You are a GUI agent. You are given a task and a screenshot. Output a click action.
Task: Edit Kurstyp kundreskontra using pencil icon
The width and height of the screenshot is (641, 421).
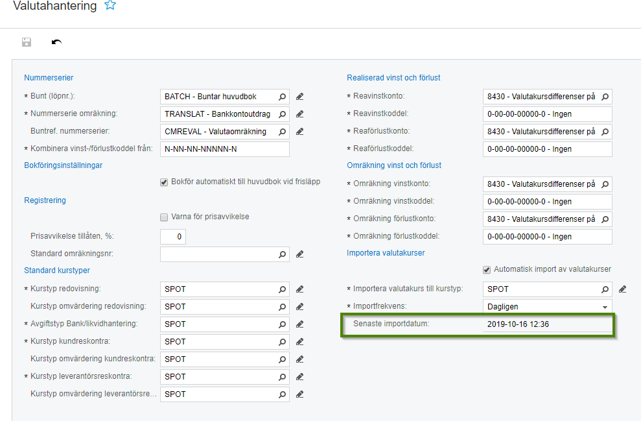tap(299, 342)
